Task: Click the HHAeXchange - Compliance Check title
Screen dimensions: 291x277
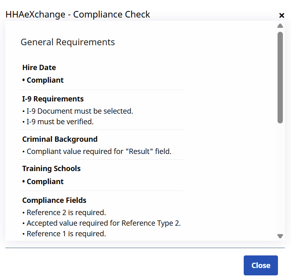Action: click(78, 15)
